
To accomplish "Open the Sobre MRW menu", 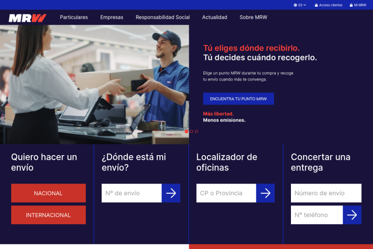I will pos(253,17).
